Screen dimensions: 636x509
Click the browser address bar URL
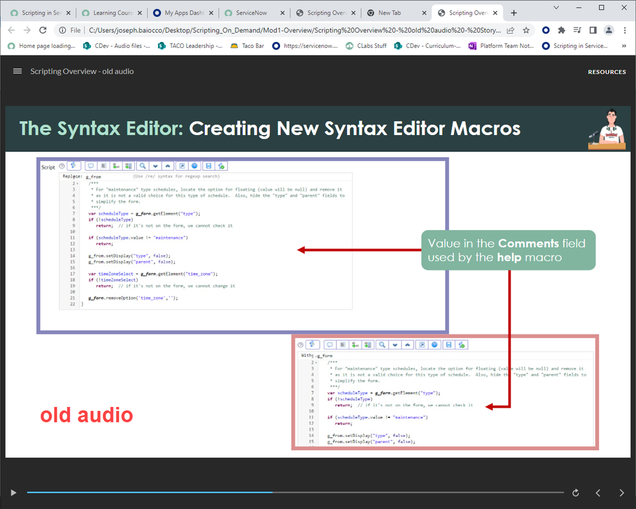[x=293, y=30]
